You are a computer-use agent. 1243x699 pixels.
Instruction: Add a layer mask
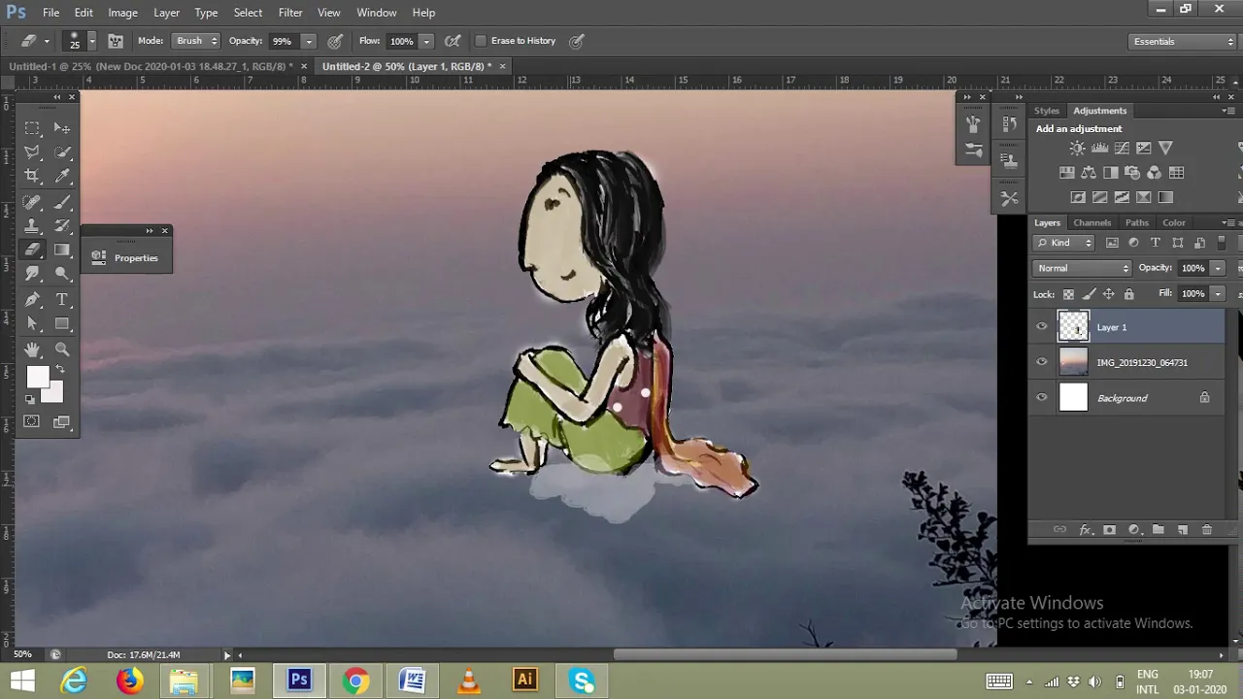[x=1109, y=530]
